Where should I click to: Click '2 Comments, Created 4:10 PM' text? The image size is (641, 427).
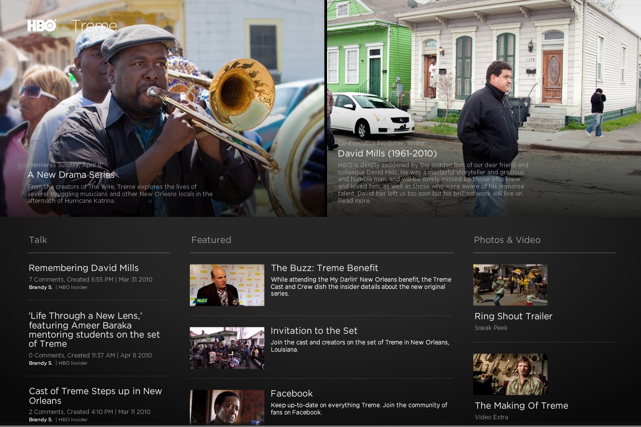coord(89,412)
